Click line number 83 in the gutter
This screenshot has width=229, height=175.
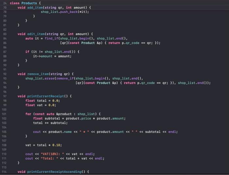click(x=5, y=34)
